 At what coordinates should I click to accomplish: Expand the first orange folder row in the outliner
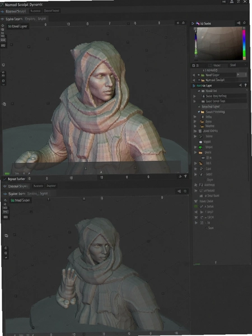tap(195, 122)
